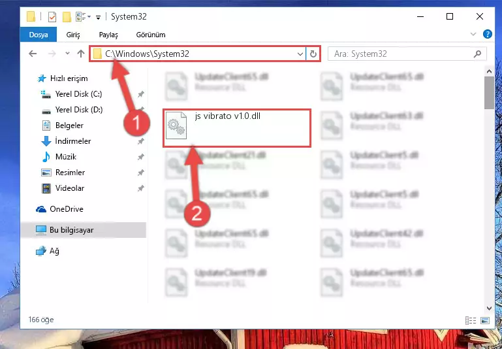Click the pin icon next to Yerel Disk (C:)

point(140,94)
